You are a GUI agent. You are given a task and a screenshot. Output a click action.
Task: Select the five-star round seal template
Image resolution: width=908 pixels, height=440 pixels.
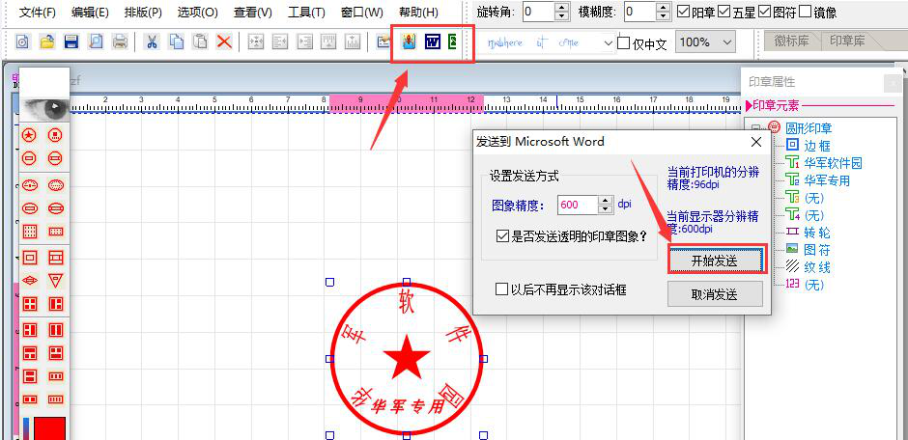coord(30,136)
